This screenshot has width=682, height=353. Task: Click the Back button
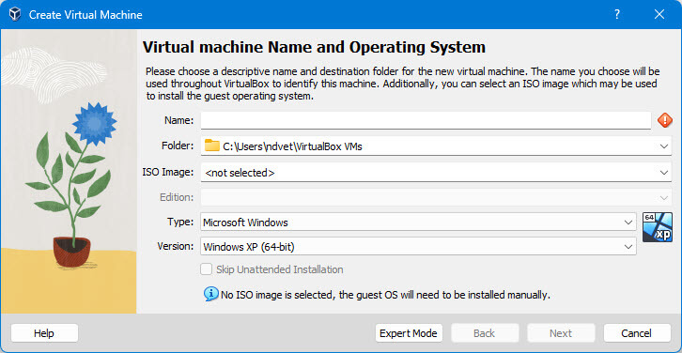485,333
